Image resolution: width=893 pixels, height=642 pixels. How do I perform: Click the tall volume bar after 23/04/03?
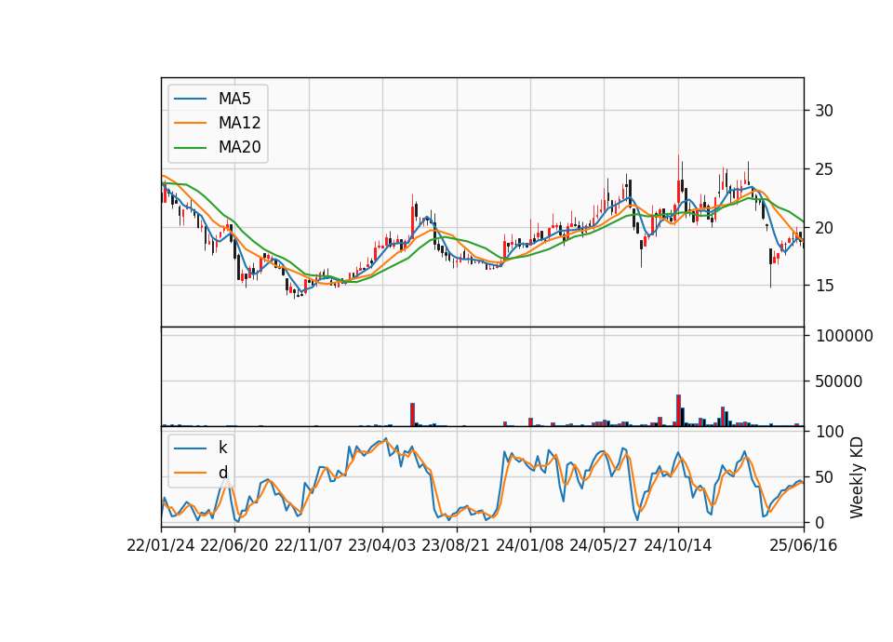412,415
